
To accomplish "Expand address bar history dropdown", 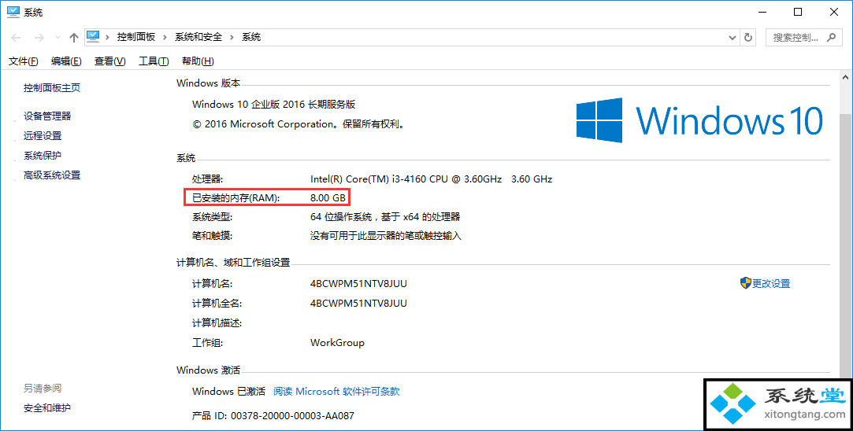I will (732, 38).
